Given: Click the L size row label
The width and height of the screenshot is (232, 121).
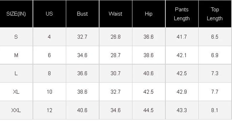Looking at the screenshot, I should pos(16,73).
